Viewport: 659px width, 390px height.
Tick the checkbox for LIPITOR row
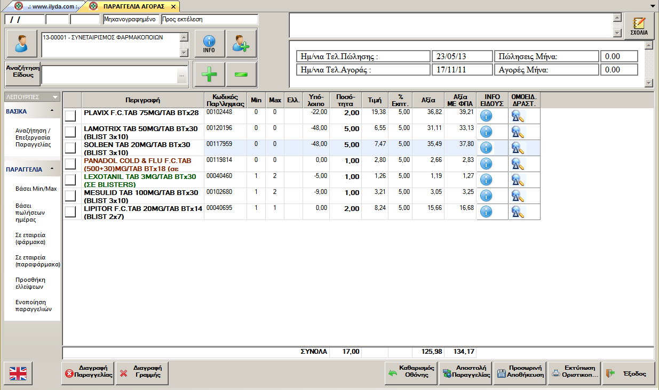(70, 212)
